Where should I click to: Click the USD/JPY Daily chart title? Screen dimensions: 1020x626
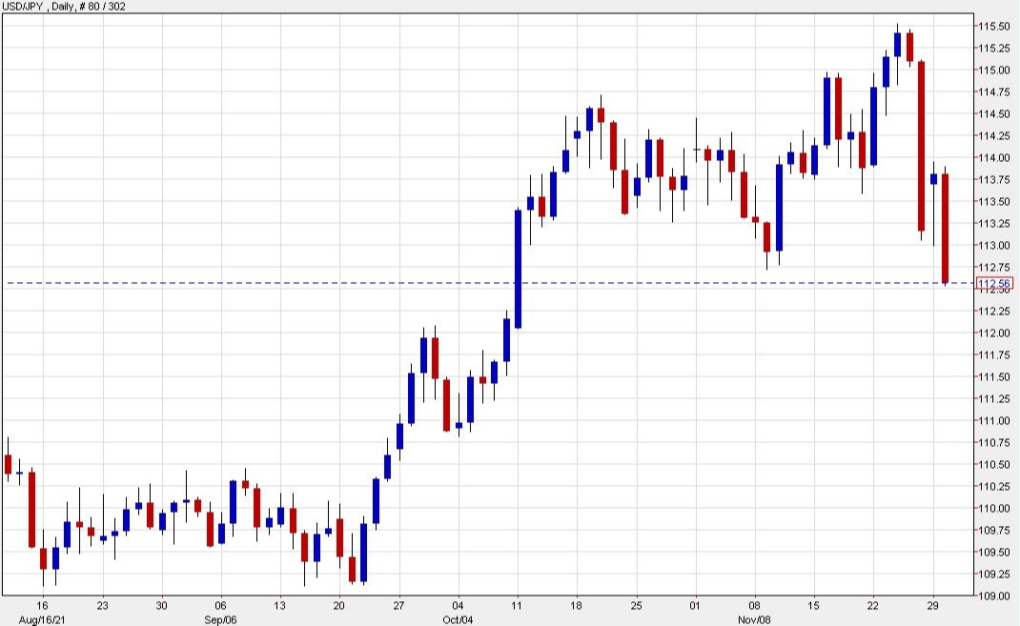[38, 7]
